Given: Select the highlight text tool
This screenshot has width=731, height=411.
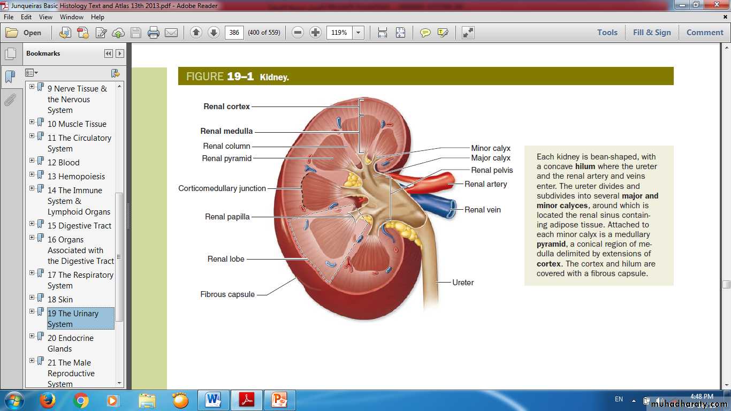Looking at the screenshot, I should click(x=443, y=33).
